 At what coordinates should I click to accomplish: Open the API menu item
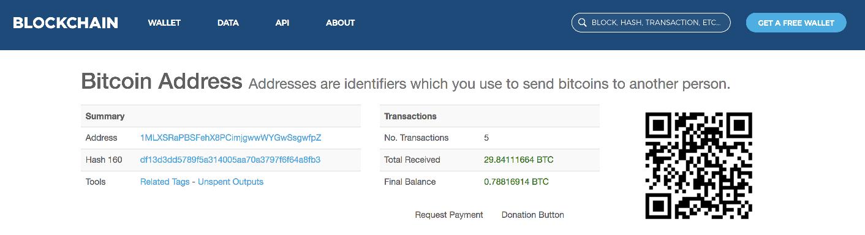282,23
